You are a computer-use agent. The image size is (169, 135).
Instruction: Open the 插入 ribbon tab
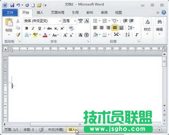point(40,12)
